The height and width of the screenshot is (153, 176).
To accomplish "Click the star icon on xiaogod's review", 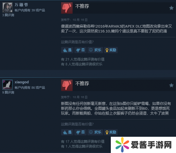I will (171, 85).
